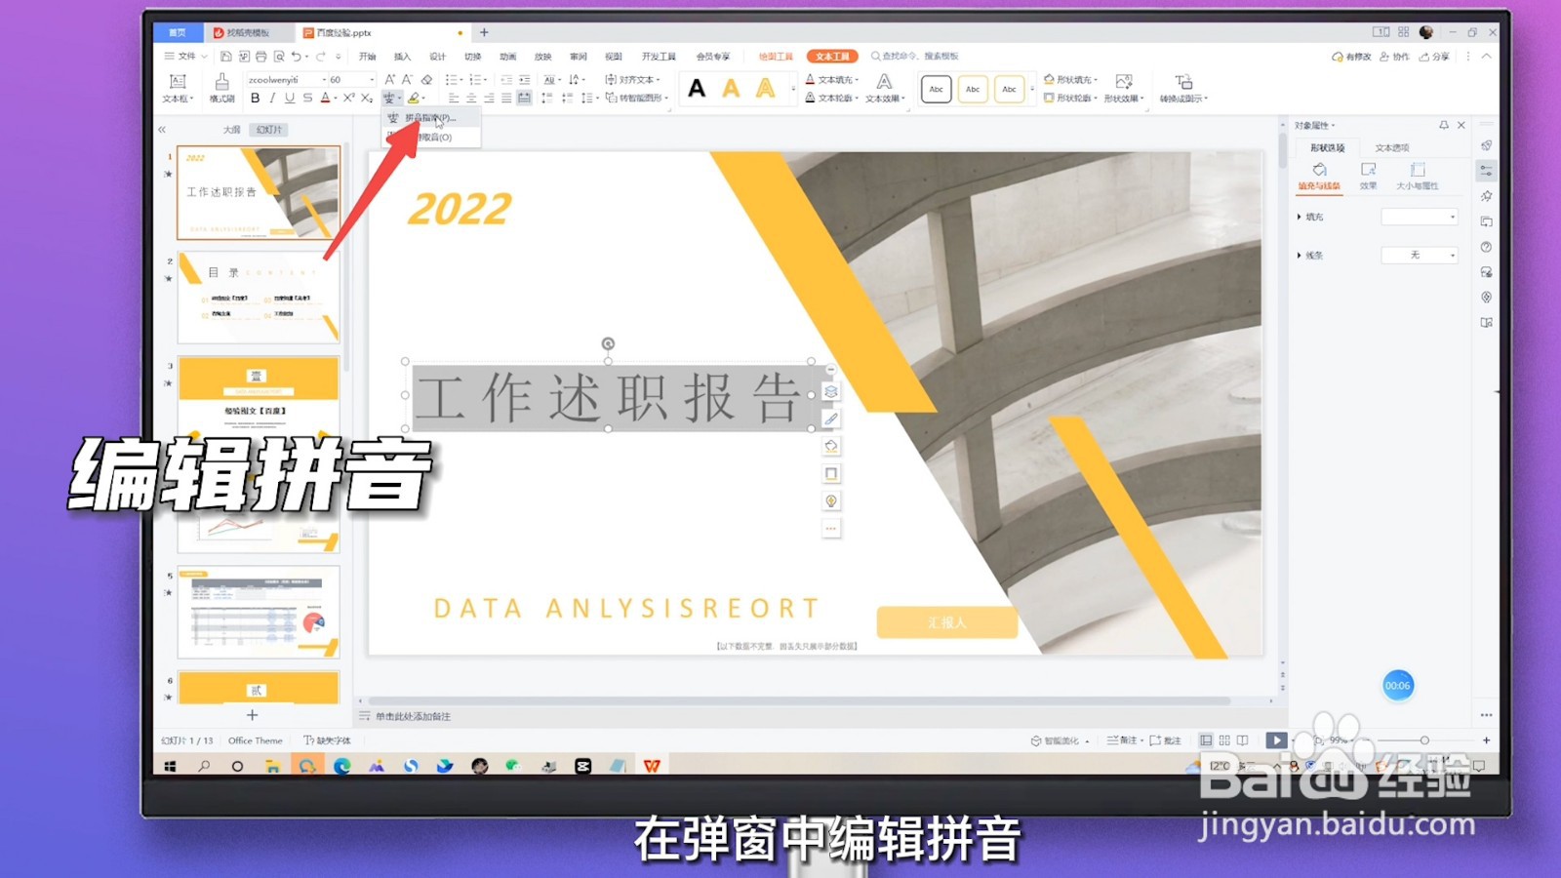
Task: Adjust the zoom slider handle
Action: pyautogui.click(x=1424, y=740)
